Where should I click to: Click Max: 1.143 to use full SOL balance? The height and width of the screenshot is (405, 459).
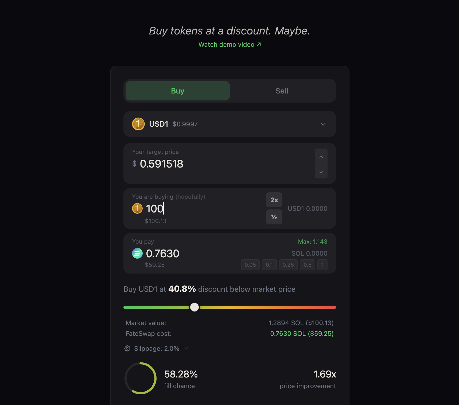point(313,241)
